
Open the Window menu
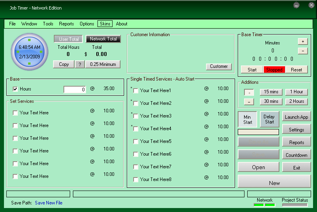[29, 24]
